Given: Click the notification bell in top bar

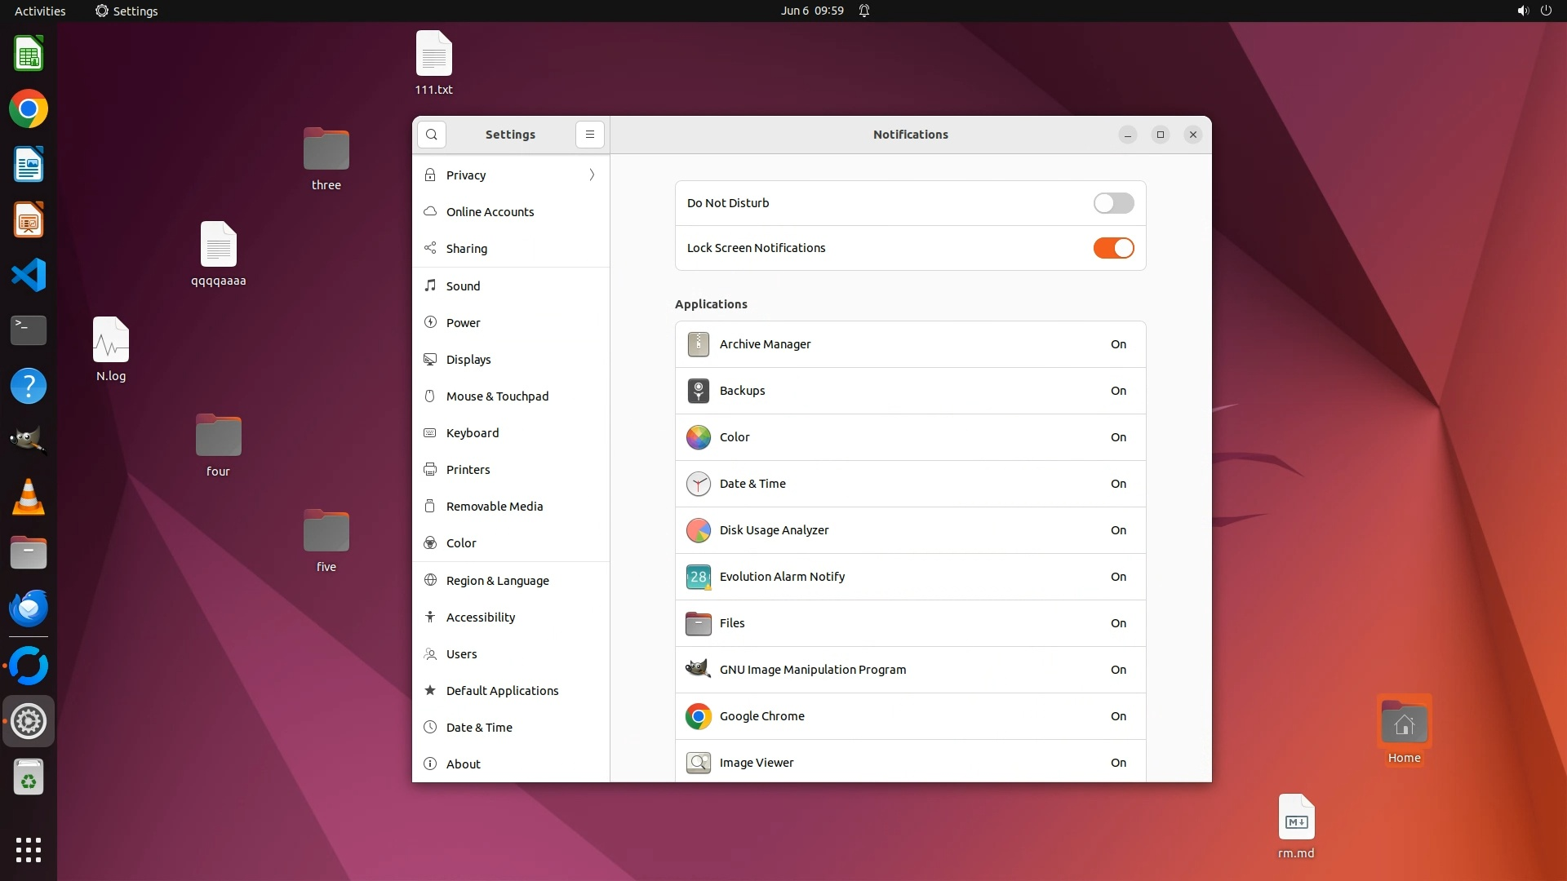Looking at the screenshot, I should (x=864, y=11).
